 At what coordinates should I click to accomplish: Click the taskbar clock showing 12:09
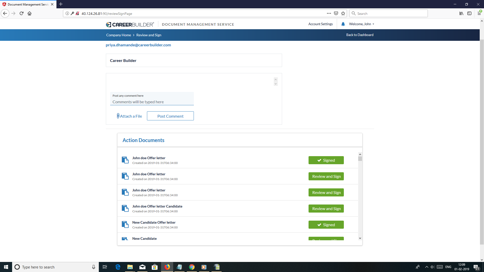pos(462,267)
